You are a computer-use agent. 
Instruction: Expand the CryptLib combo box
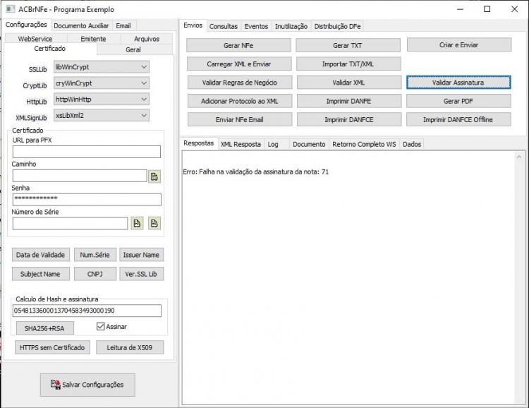101,83
